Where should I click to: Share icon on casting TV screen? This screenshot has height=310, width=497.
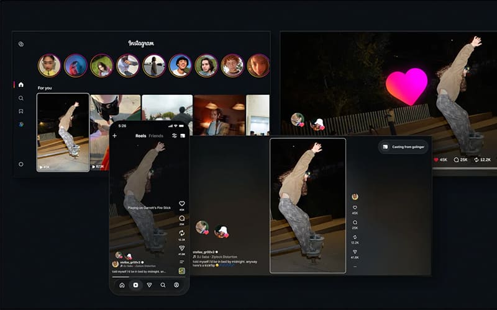(x=355, y=252)
